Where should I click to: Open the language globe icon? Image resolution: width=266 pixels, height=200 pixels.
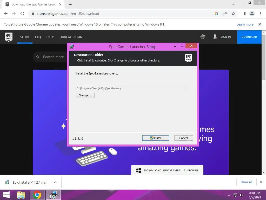[203, 37]
